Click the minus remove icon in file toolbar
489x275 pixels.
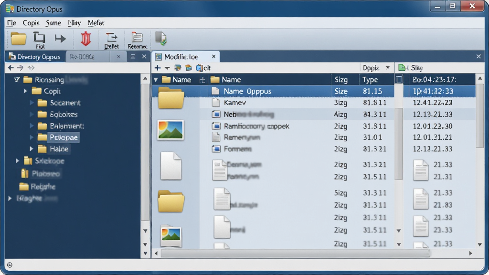[168, 68]
